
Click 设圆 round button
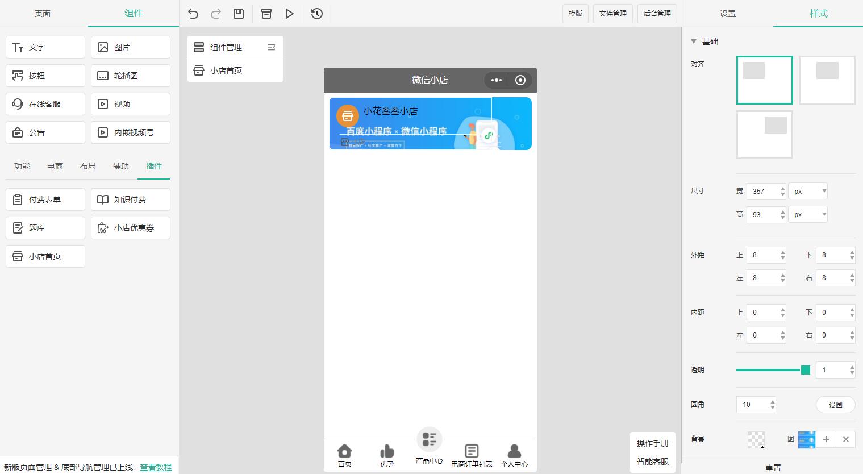(836, 405)
